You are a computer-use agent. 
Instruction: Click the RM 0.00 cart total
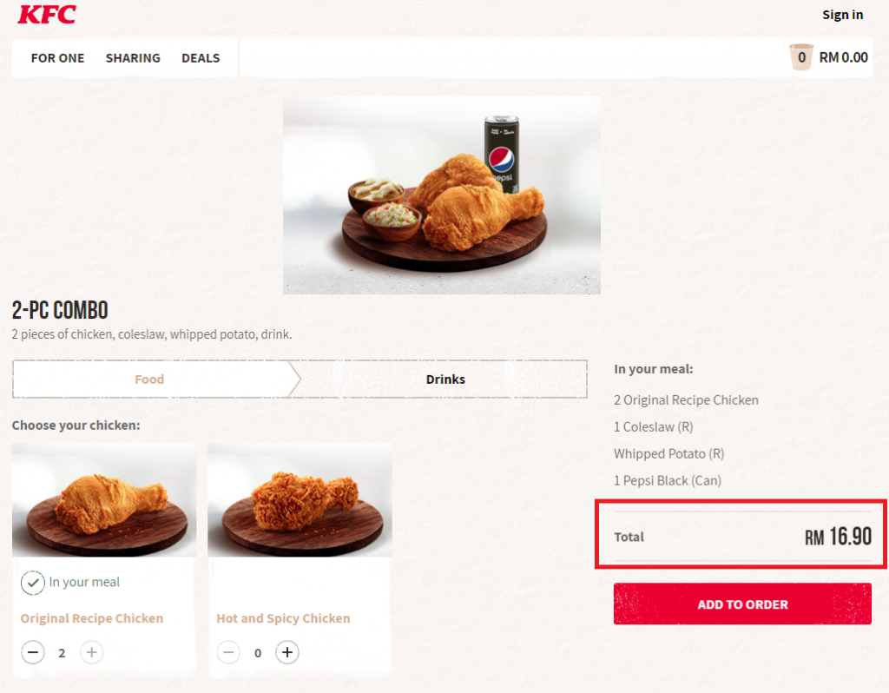(843, 58)
